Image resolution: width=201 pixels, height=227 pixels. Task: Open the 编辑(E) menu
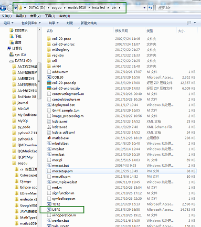pyautogui.click(x=20, y=16)
